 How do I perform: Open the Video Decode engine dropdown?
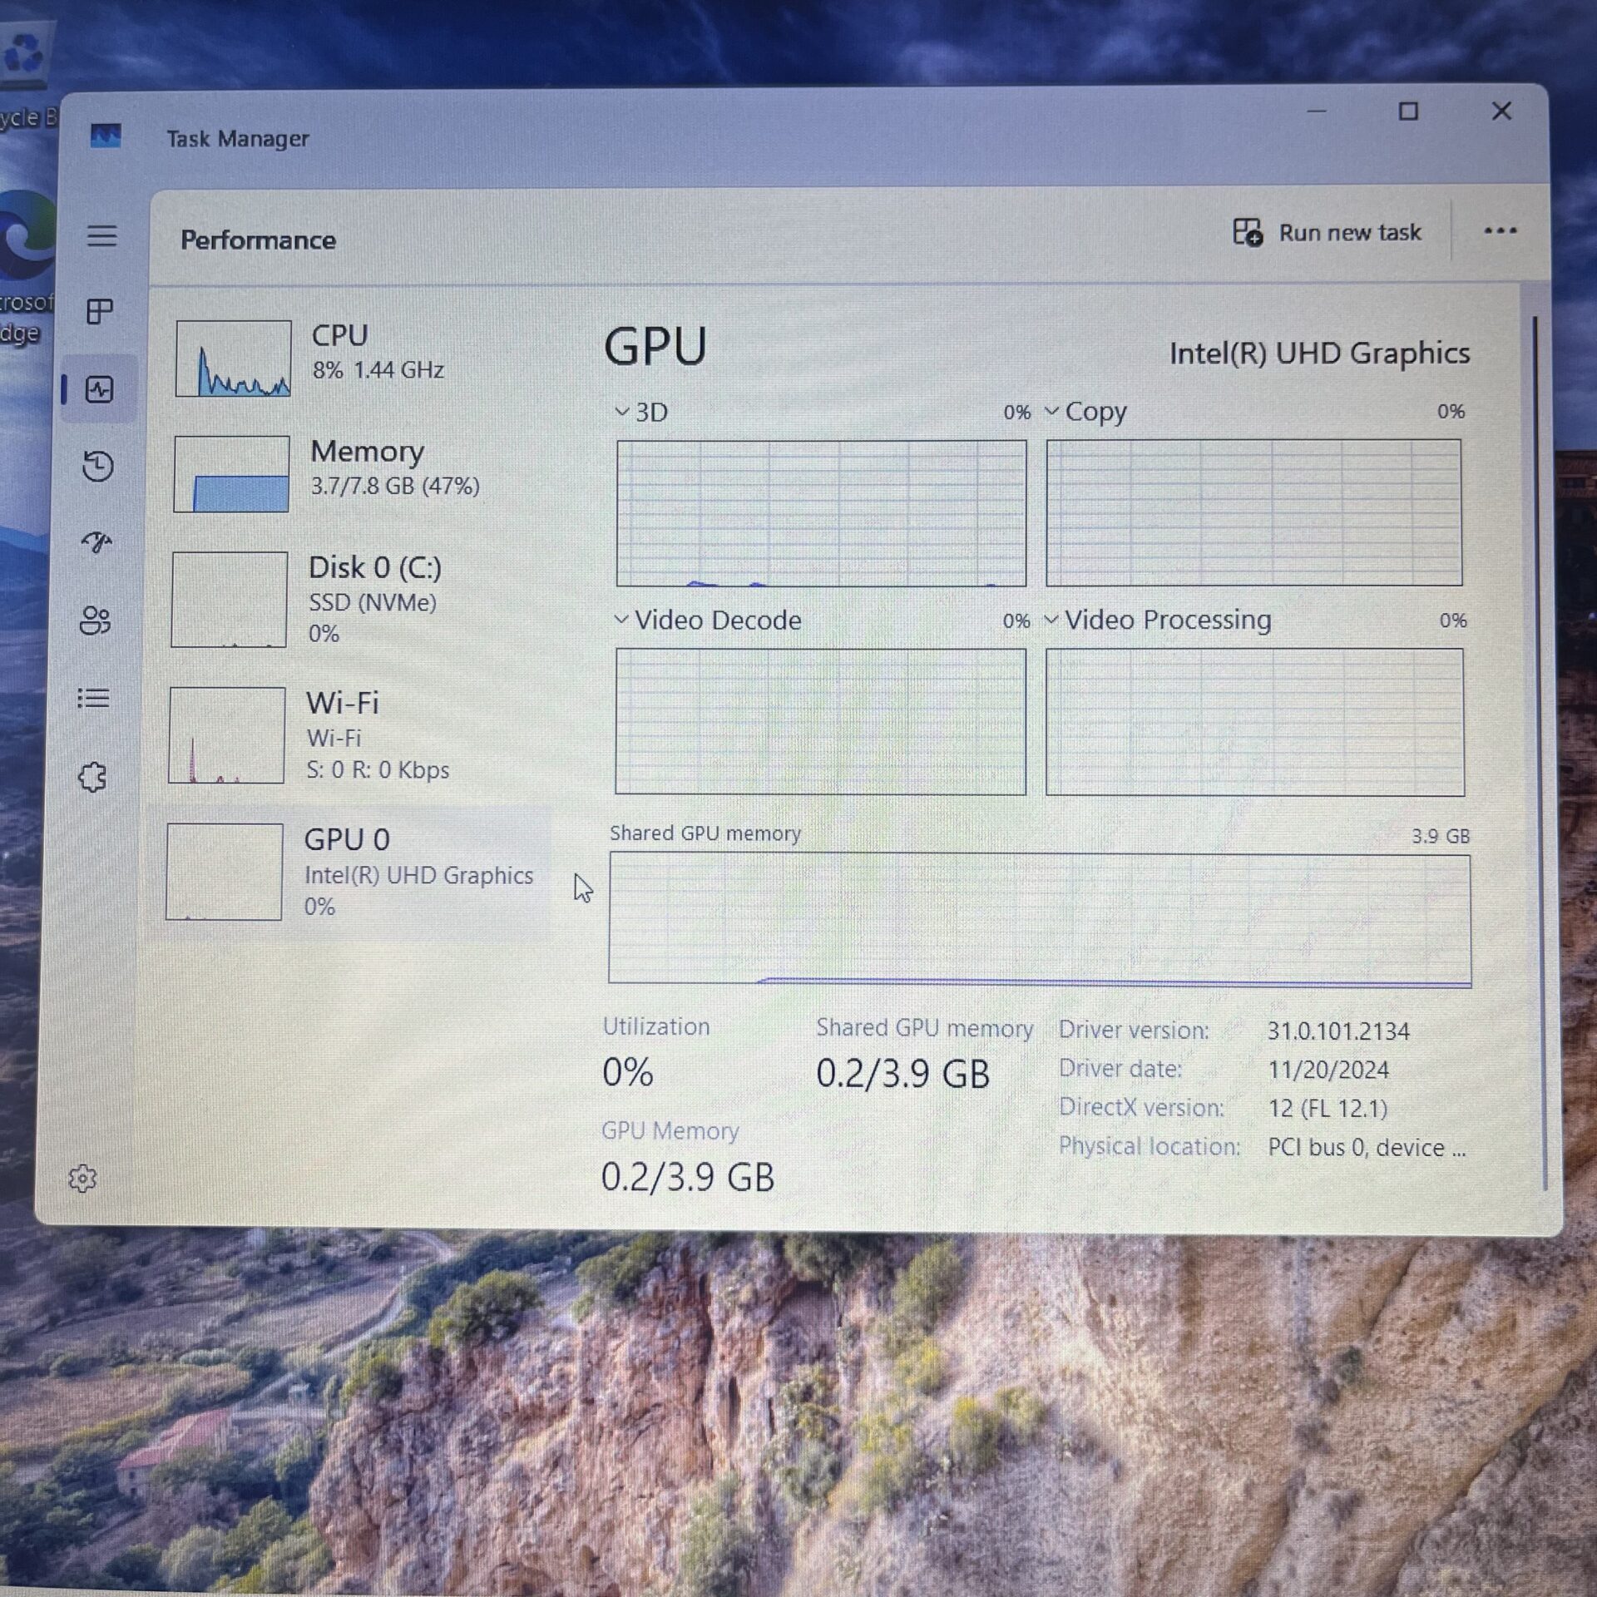click(708, 620)
